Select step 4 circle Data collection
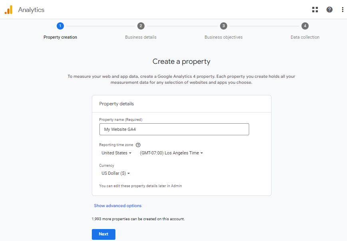 305,26
